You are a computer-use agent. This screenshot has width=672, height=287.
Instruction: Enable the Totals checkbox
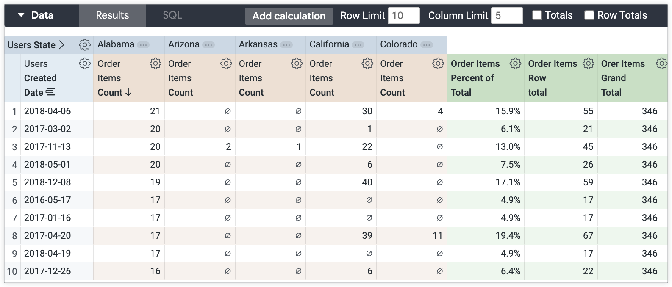coord(537,16)
